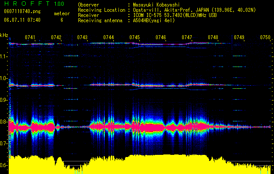Click the 0607110740.png filename text

pos(22,11)
